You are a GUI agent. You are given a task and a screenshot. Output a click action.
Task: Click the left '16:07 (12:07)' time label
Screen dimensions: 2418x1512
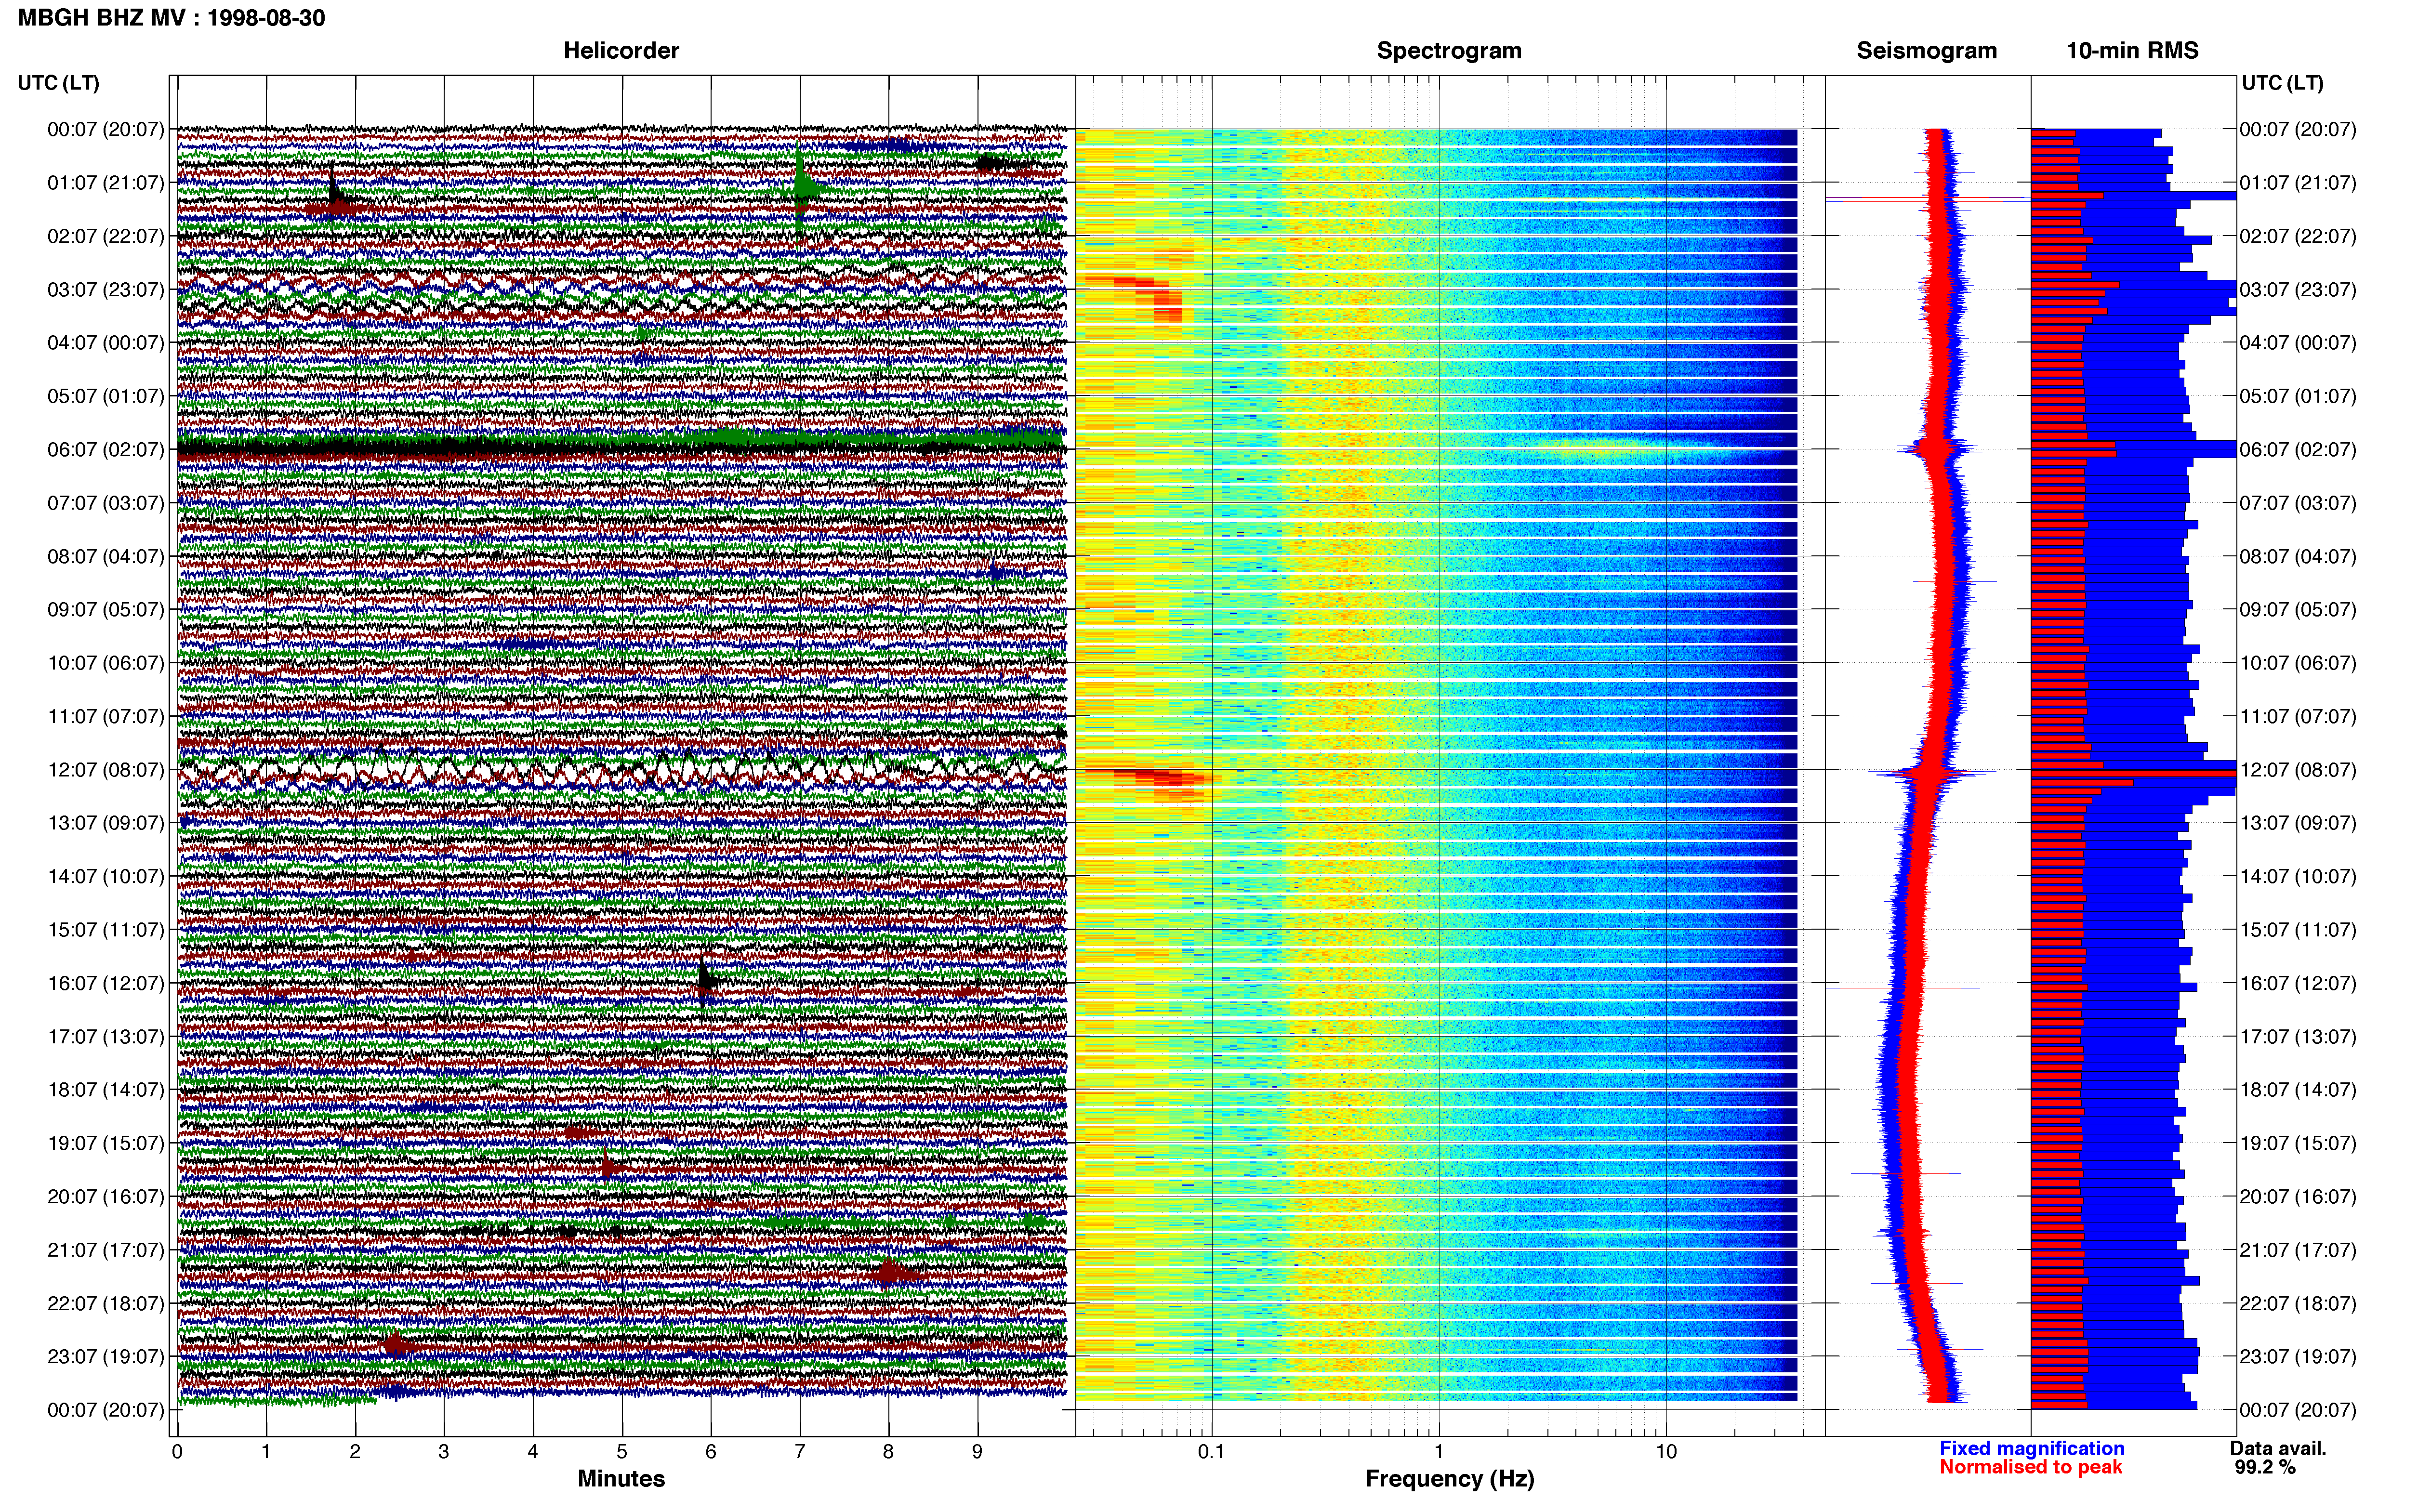(105, 983)
